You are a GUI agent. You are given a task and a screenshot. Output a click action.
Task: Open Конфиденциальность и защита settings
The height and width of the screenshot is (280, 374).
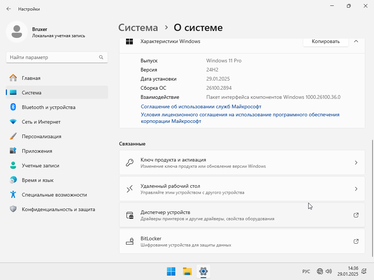(x=58, y=209)
